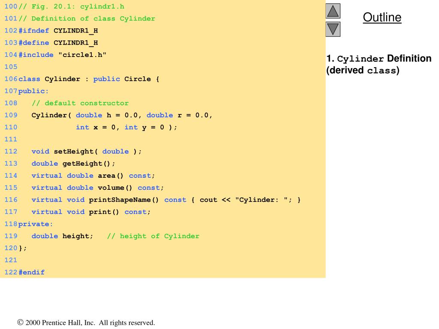The width and height of the screenshot is (439, 329).
Task: Select the '#include "circle1.h"' line
Action: (63, 55)
